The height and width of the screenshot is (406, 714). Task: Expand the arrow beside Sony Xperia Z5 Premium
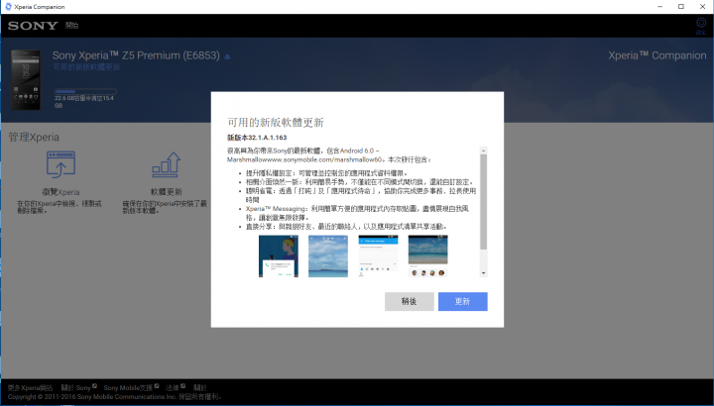[227, 56]
